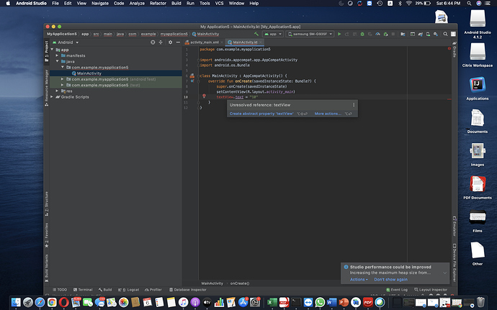Toggle the Emulator side tab

[x=455, y=227]
